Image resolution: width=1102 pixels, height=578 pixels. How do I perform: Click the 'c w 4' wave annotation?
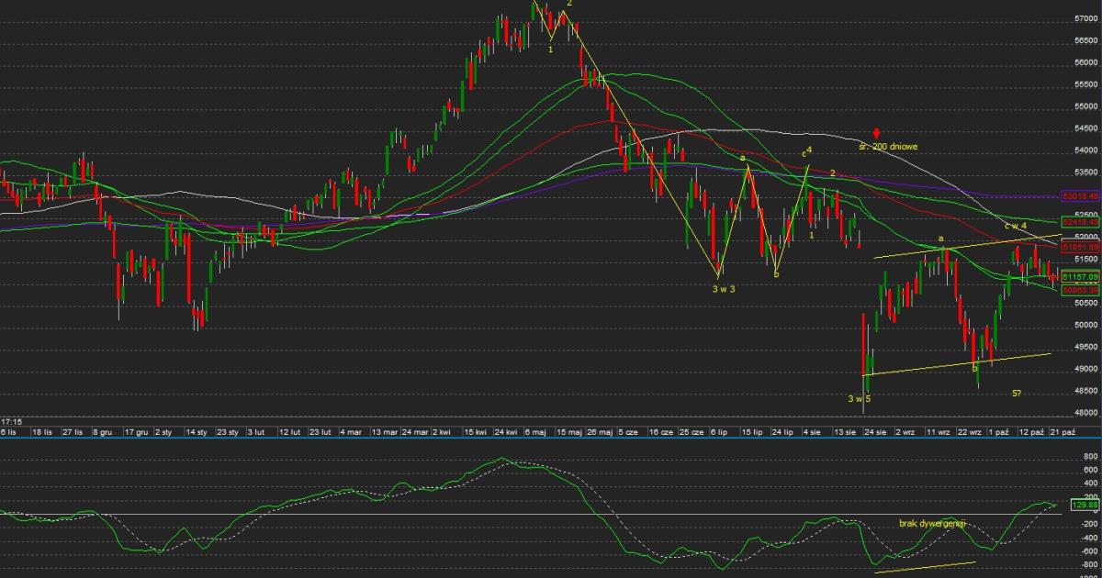1015,226
